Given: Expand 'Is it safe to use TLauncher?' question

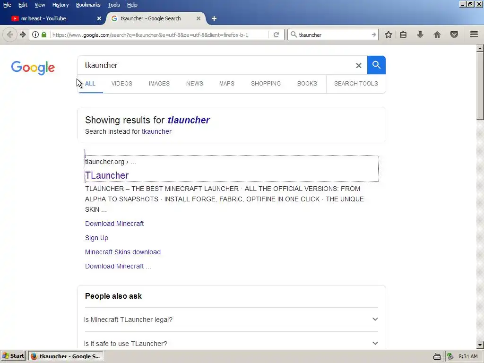Looking at the screenshot, I should point(231,343).
